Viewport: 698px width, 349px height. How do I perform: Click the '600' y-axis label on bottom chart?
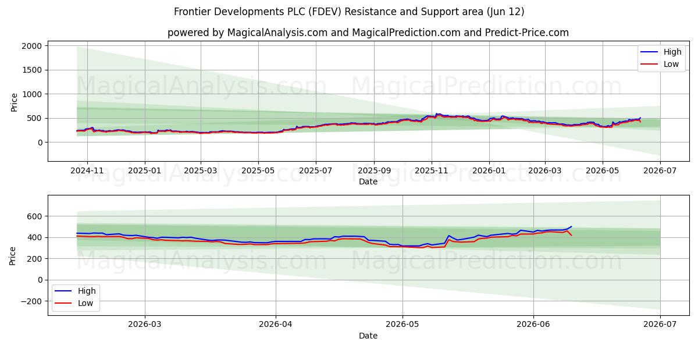coord(35,216)
